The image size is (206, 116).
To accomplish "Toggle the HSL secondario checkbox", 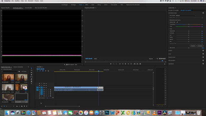I will (x=203, y=60).
